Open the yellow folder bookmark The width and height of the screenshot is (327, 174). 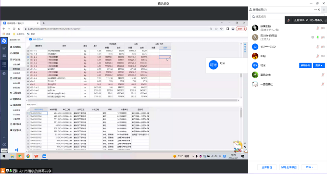pos(14,34)
